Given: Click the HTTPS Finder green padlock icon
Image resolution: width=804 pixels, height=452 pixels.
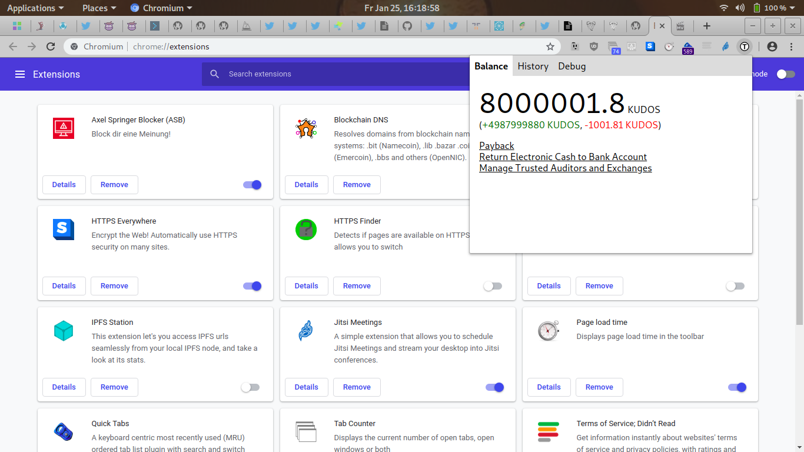Looking at the screenshot, I should pos(306,230).
